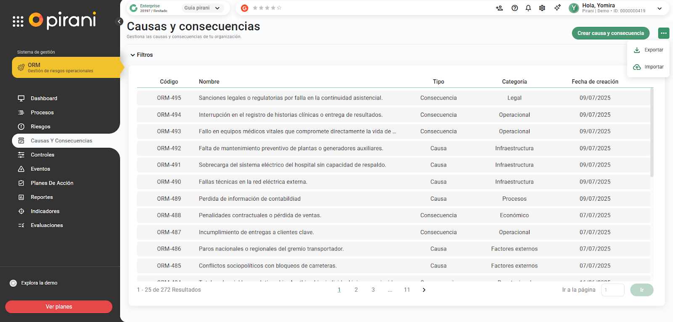Screen dimensions: 673x322
Task: Click Crear causa y consecuencia button
Action: (x=610, y=33)
